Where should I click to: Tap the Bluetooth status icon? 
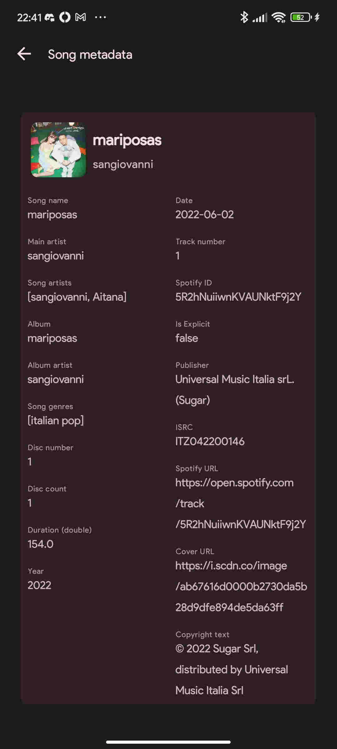[245, 17]
